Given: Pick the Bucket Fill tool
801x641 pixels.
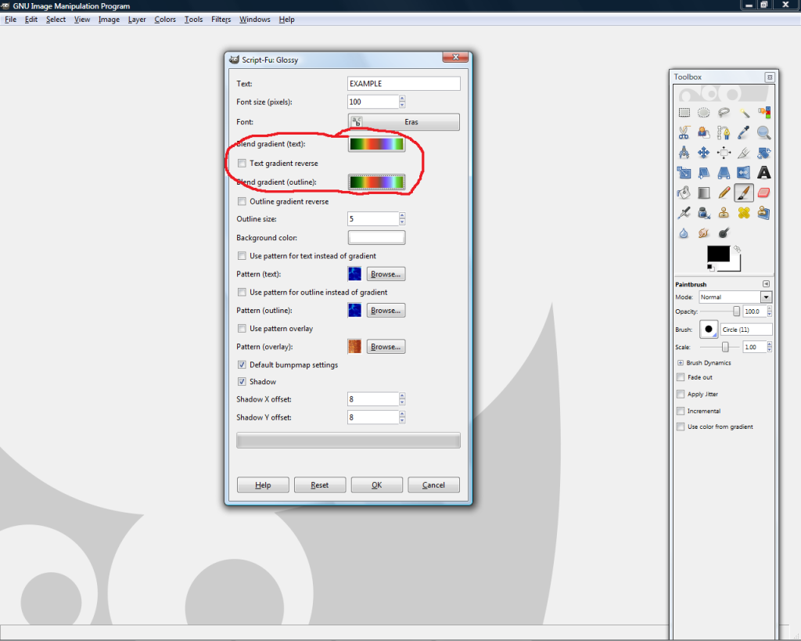Looking at the screenshot, I should (x=684, y=193).
